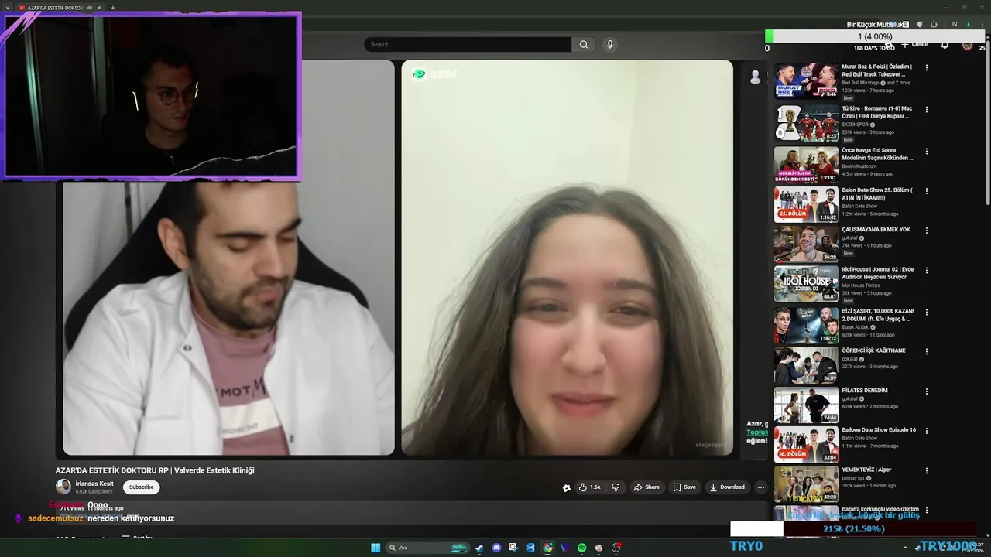
Task: Open Spotify from the taskbar
Action: coord(581,548)
